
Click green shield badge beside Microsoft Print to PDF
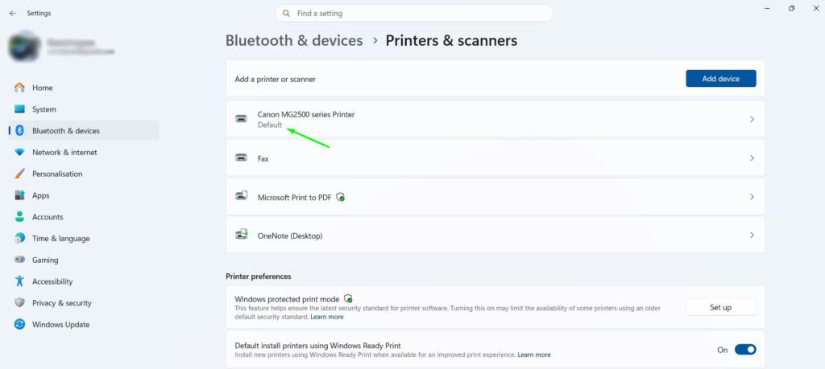pos(341,197)
